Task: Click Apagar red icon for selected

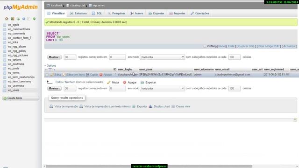Action: [125, 82]
